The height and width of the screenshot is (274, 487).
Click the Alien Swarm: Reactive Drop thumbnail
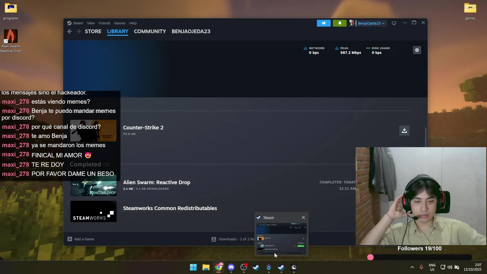pyautogui.click(x=93, y=185)
